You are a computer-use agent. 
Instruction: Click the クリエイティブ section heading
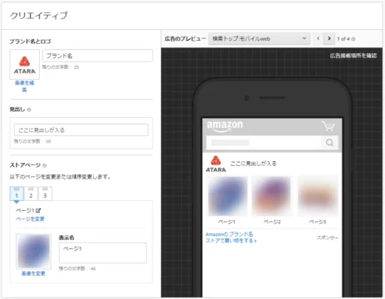39,16
